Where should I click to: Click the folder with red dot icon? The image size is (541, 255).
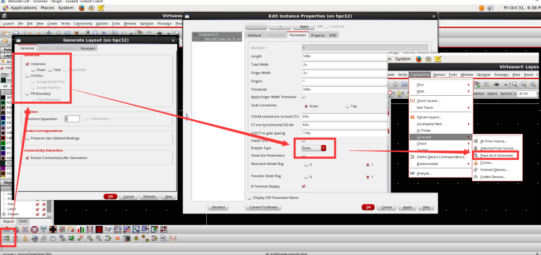(71, 230)
